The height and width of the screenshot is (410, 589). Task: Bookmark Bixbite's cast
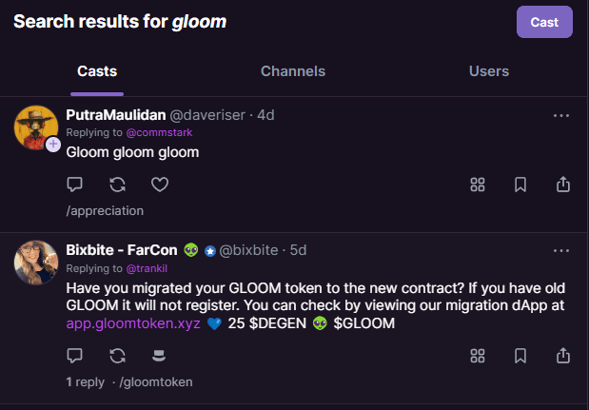(520, 356)
